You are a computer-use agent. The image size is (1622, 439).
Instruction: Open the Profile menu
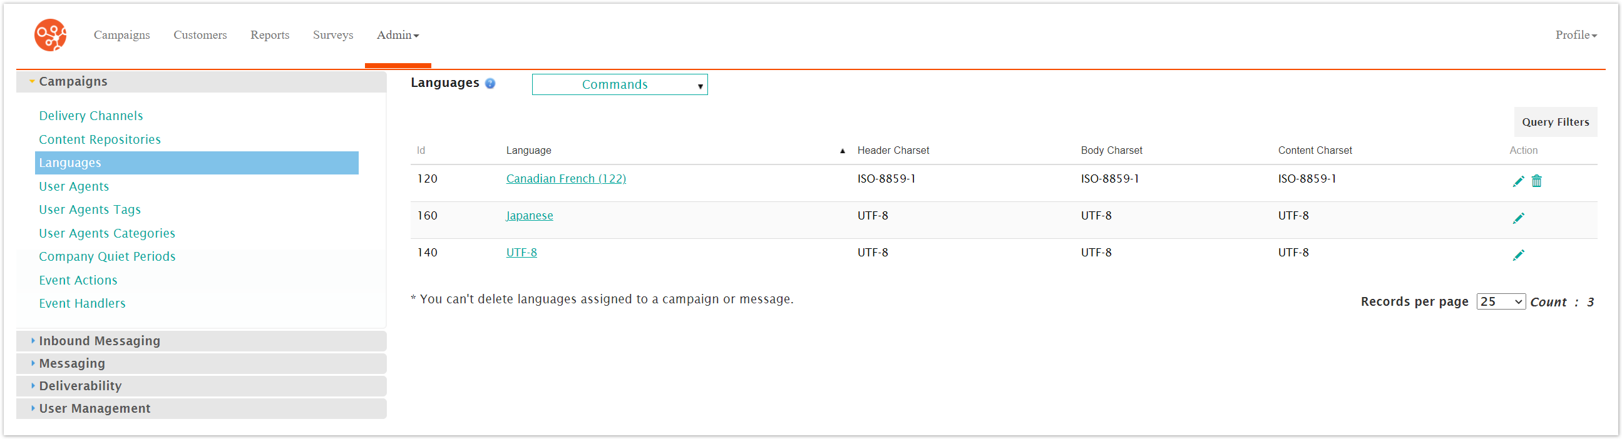tap(1576, 35)
